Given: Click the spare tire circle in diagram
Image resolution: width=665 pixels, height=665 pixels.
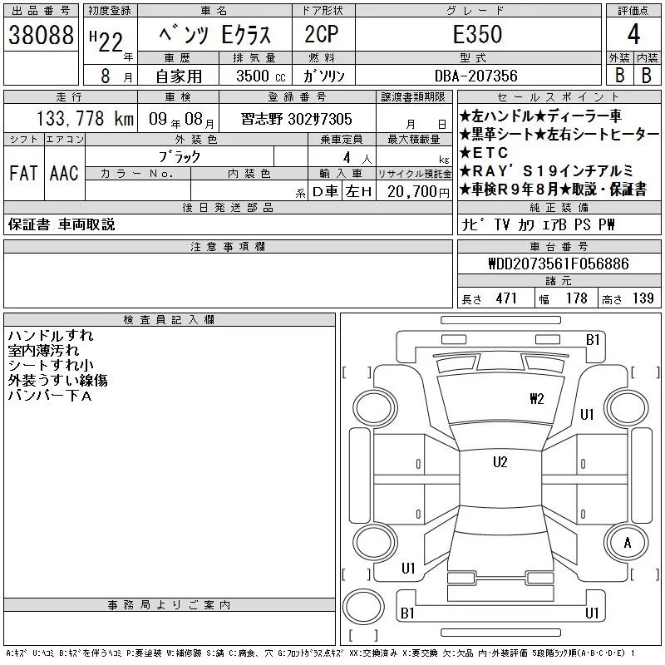Looking at the screenshot, I should click(363, 607).
